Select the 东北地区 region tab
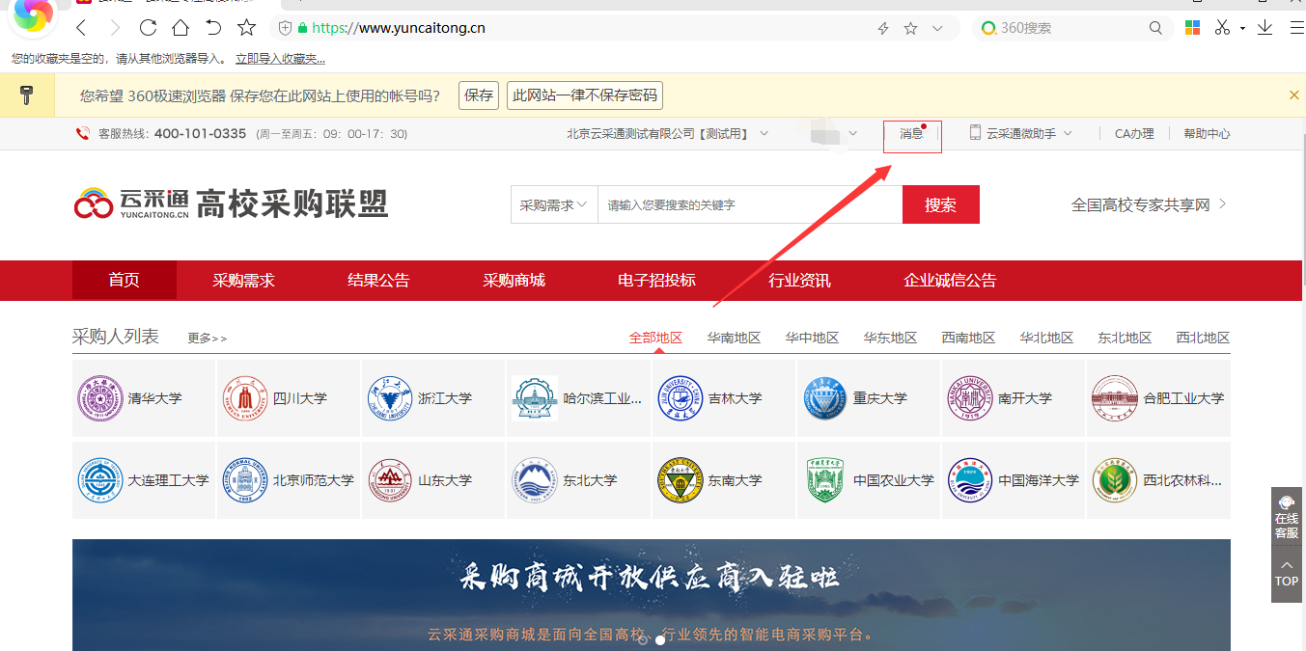The width and height of the screenshot is (1306, 651). [x=1125, y=338]
